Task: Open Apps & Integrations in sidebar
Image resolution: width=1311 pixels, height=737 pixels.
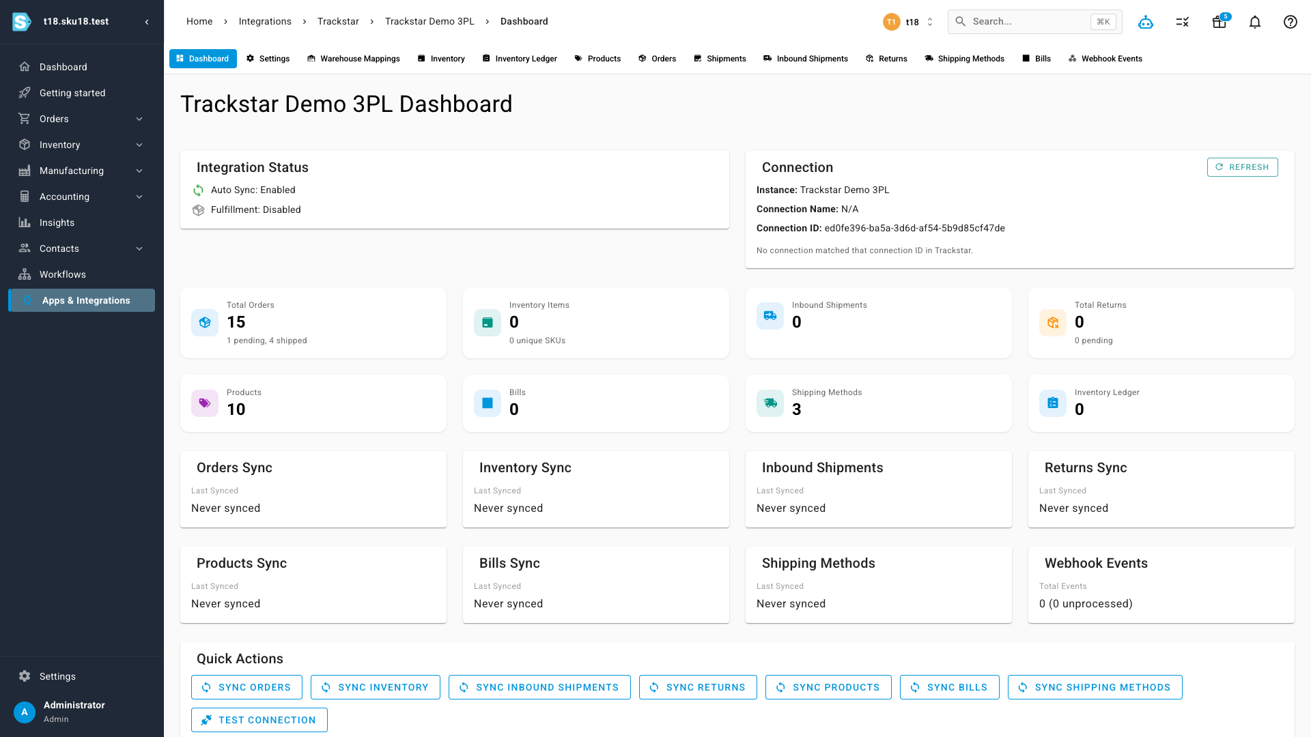Action: (x=82, y=300)
